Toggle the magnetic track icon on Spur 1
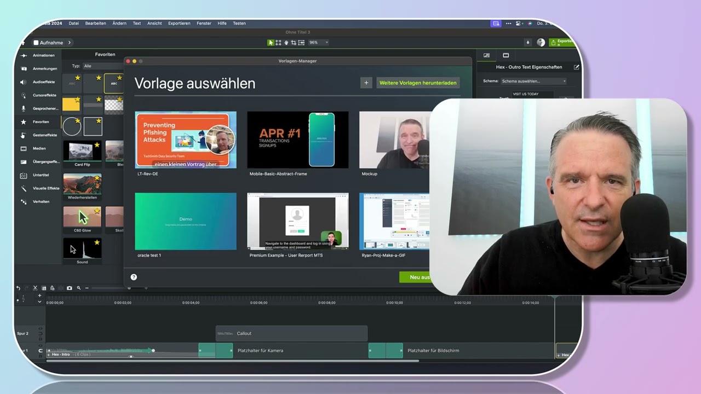701x394 pixels. (41, 351)
